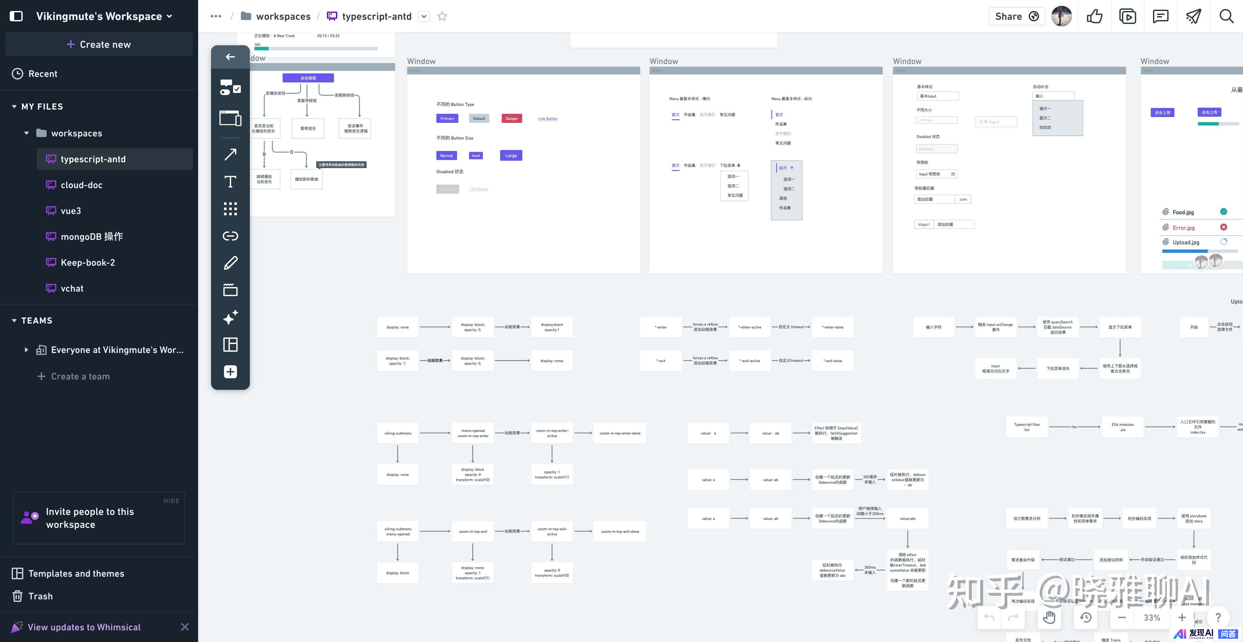This screenshot has height=642, width=1243.
Task: Open the 33% zoom level menu
Action: click(1152, 617)
